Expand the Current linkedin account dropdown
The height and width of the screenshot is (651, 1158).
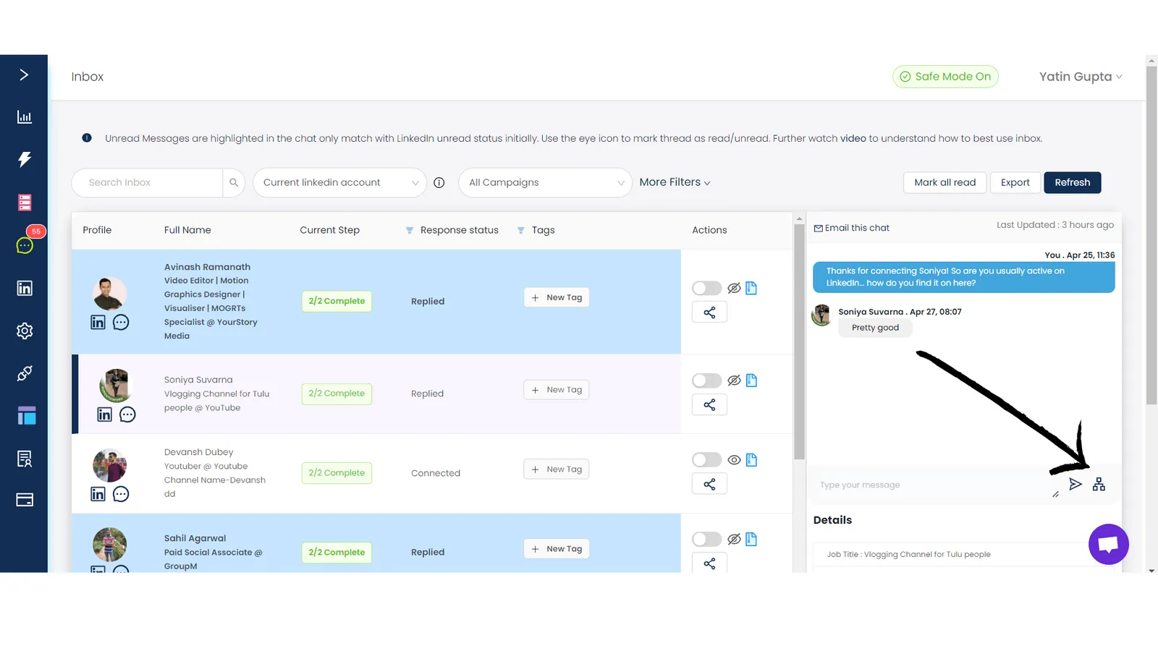339,182
